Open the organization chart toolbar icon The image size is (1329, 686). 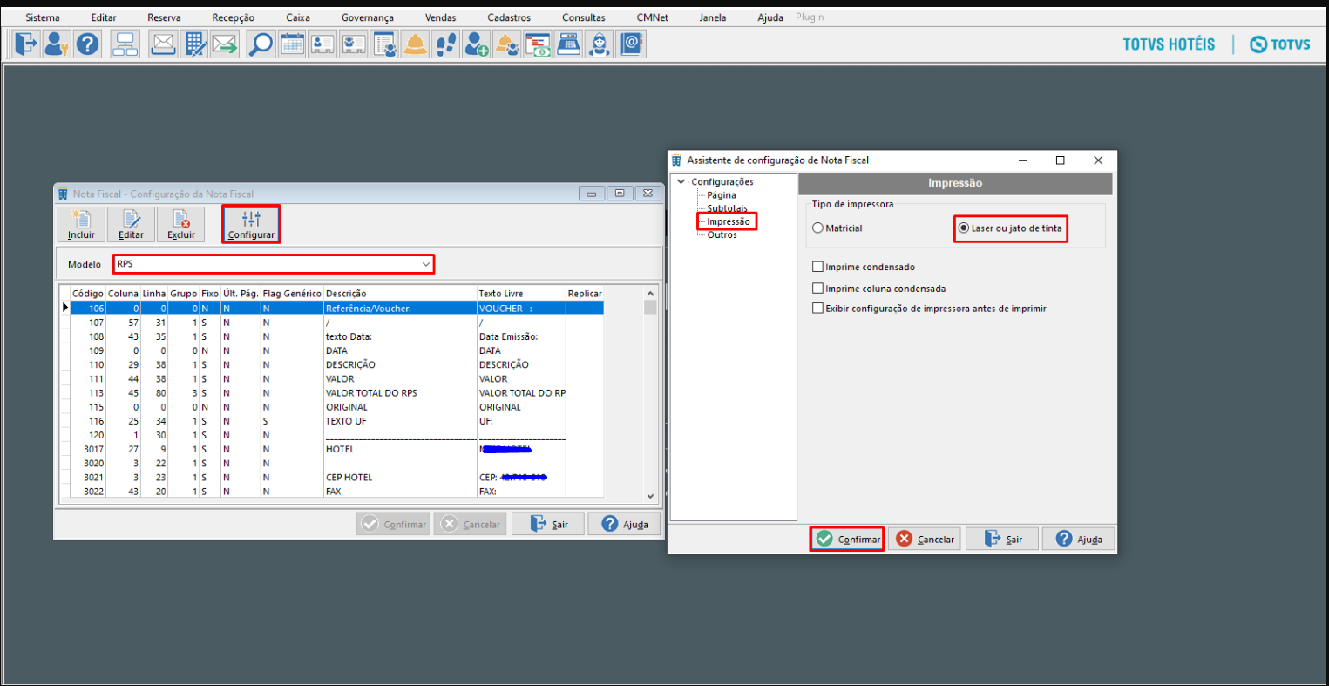click(x=125, y=44)
